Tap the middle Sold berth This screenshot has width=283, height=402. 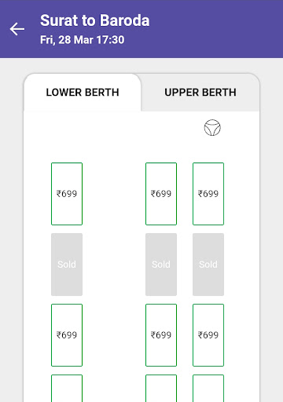[161, 265]
